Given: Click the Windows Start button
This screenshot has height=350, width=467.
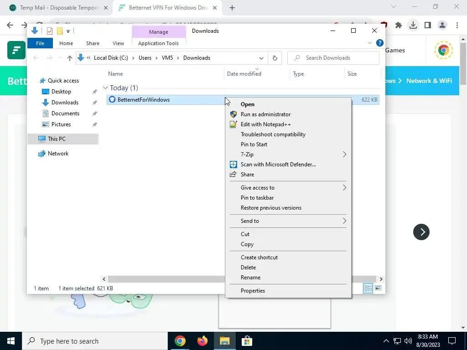Looking at the screenshot, I should pos(11,341).
